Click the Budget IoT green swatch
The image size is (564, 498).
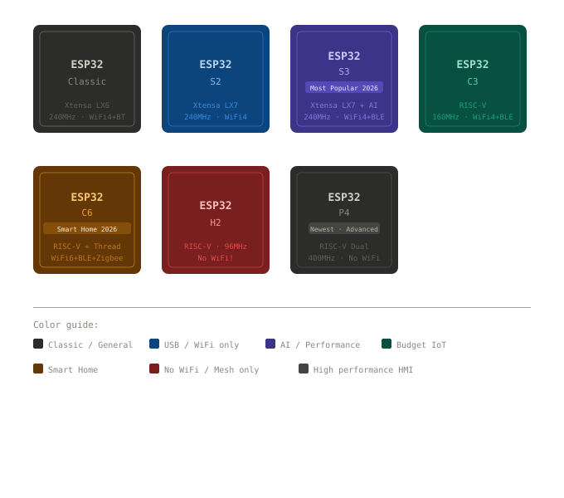[x=387, y=344]
